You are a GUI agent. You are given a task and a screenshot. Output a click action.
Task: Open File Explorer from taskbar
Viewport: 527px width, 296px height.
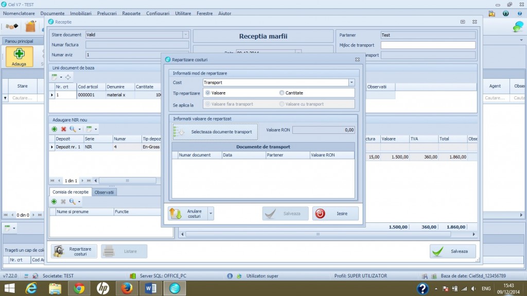tap(55, 288)
